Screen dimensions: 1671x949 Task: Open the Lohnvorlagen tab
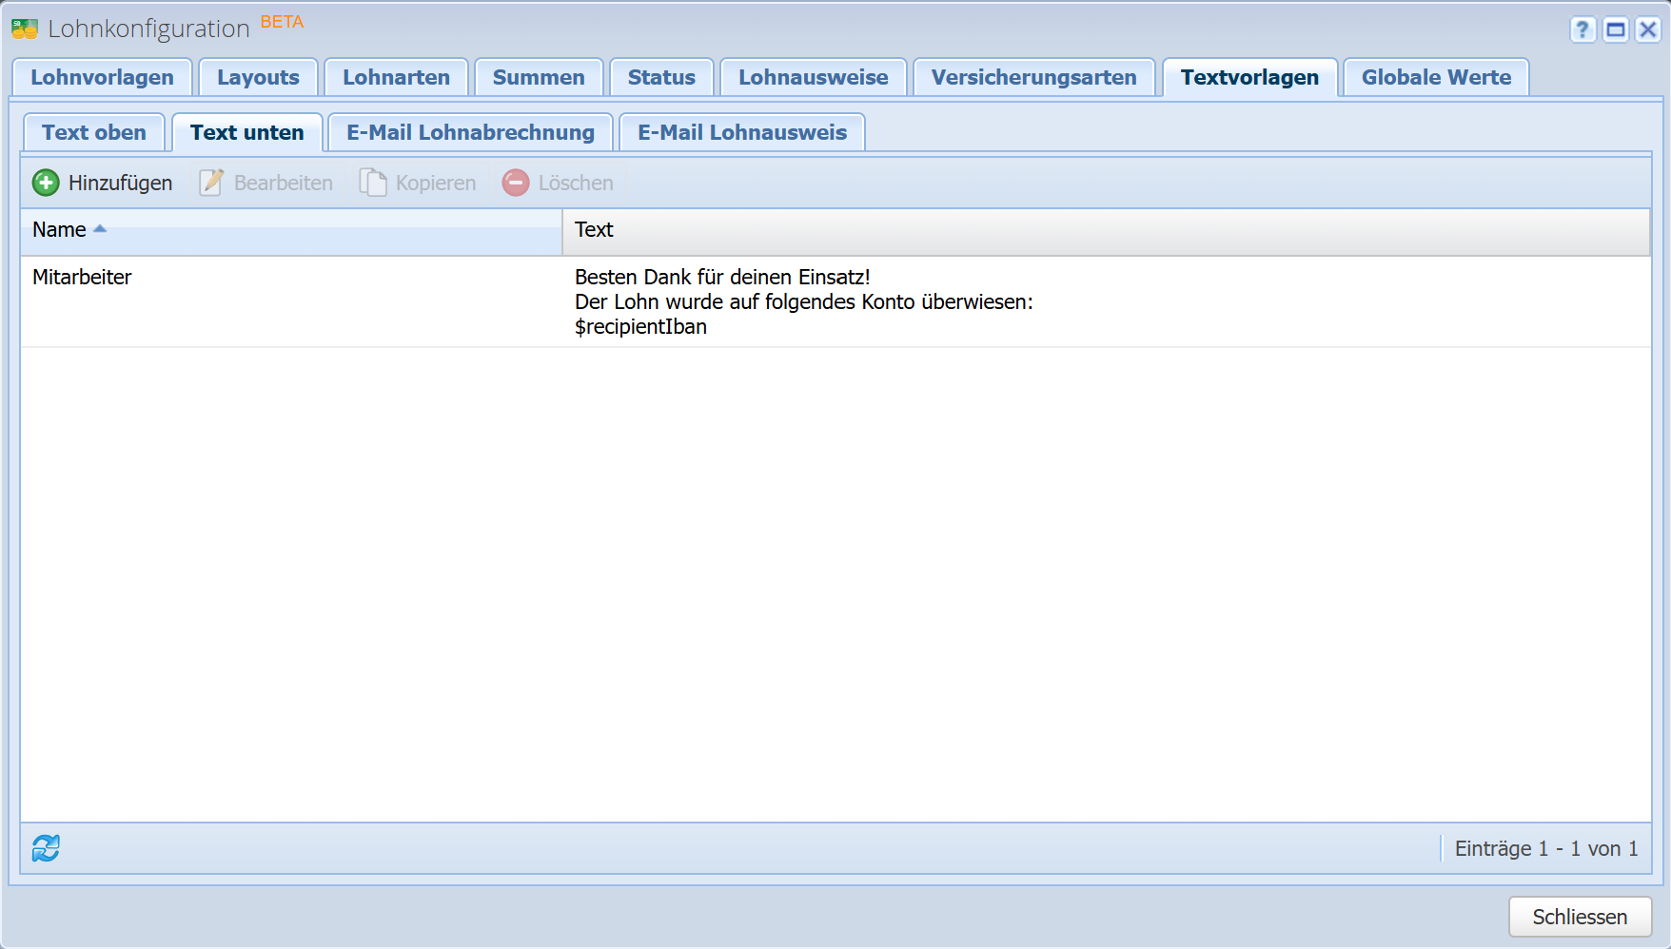click(102, 78)
